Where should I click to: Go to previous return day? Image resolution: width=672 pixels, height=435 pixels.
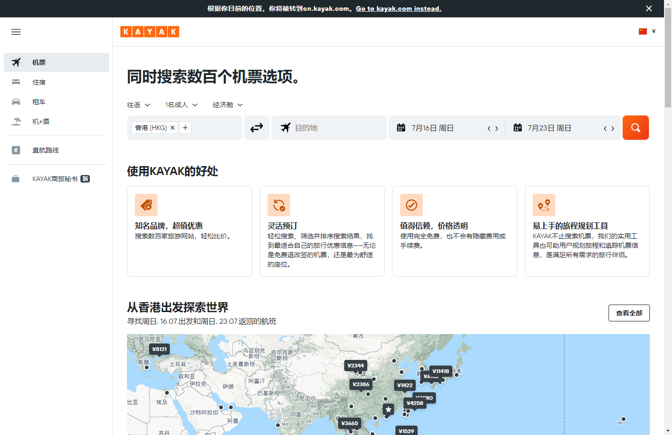[x=605, y=128]
